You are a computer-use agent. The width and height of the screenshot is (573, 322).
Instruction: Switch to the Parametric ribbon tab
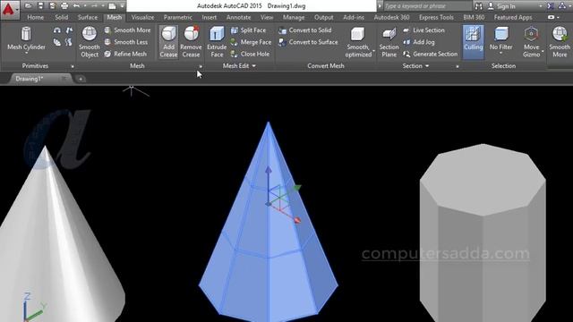178,17
